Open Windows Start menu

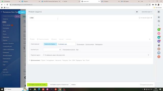tap(2, 89)
